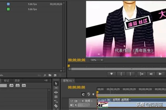Click the zoom slider icon in project panel
Viewport: 166px width, 110px height.
(x=1, y=75)
